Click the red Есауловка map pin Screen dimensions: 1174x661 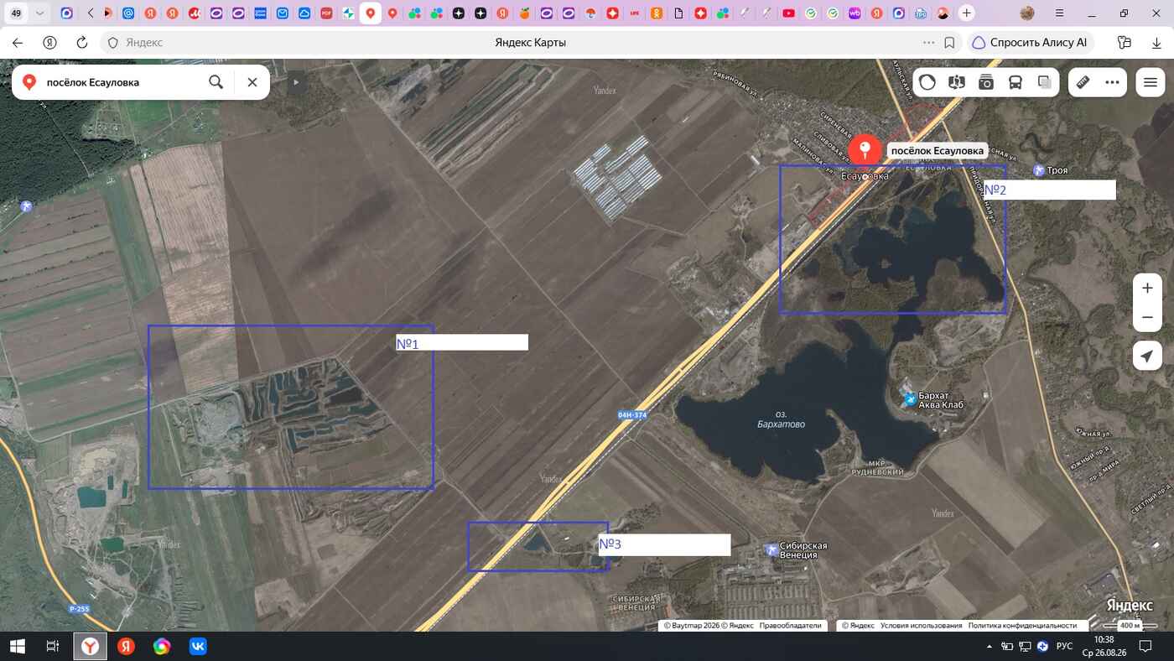pos(865,152)
